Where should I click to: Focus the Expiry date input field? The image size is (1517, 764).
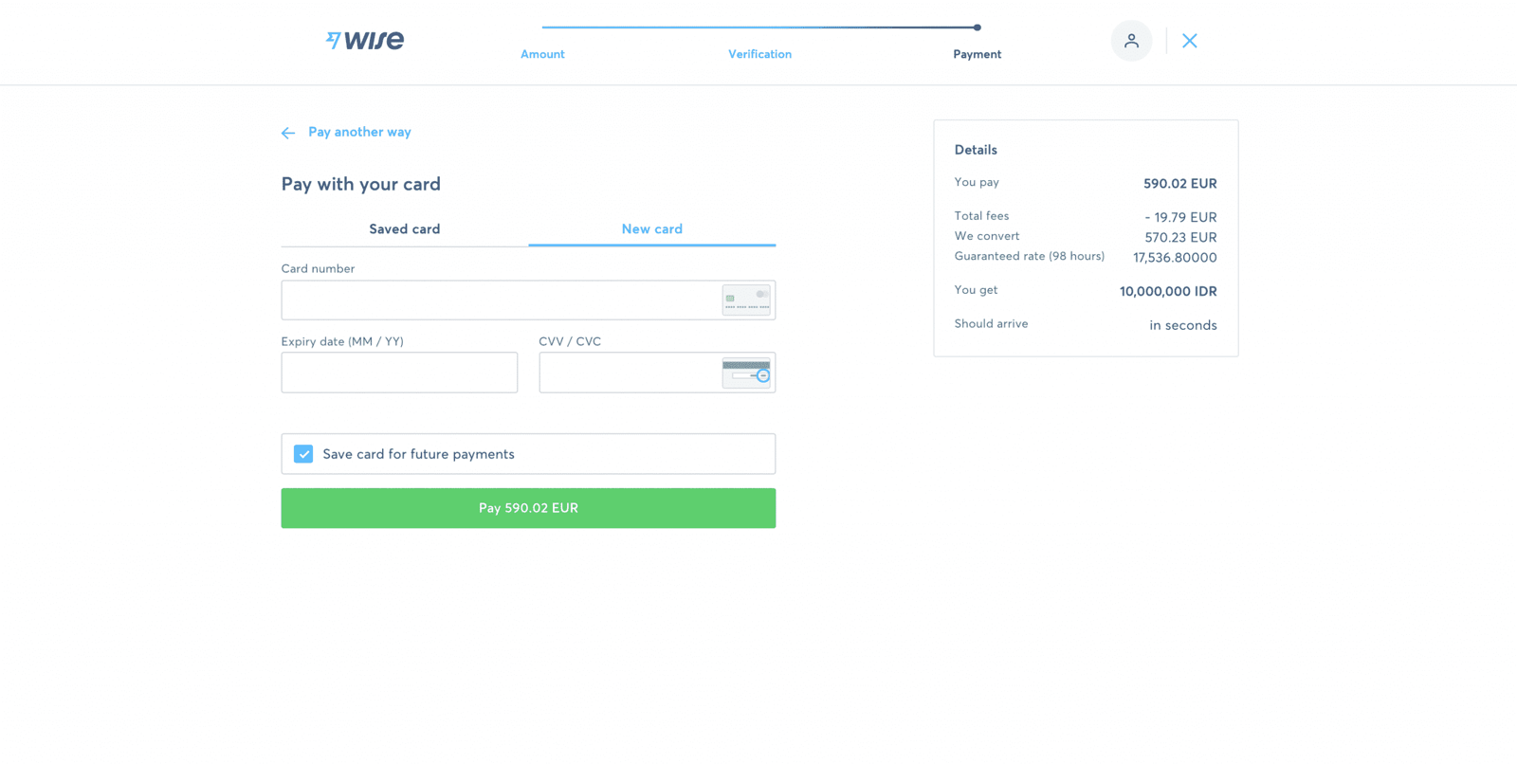399,373
